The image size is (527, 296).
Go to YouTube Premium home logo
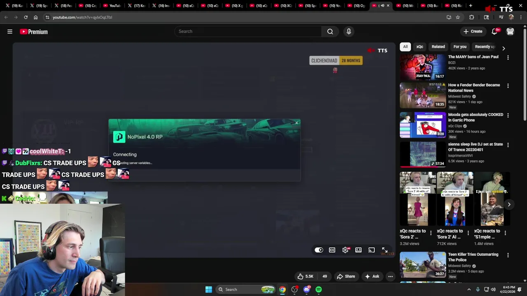coord(34,32)
